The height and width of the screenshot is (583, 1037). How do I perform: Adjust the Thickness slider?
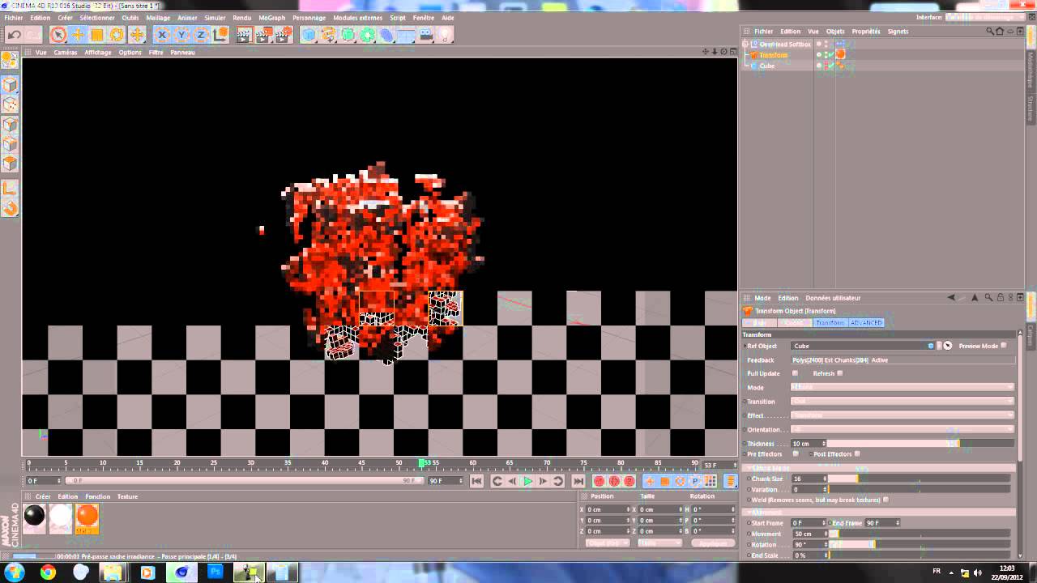(x=921, y=444)
